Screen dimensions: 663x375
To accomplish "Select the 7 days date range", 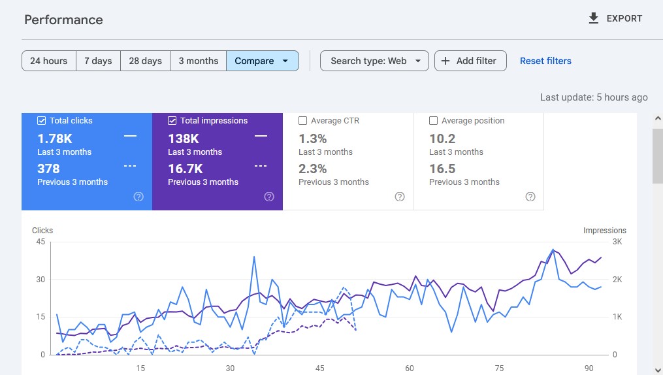I will pyautogui.click(x=98, y=61).
